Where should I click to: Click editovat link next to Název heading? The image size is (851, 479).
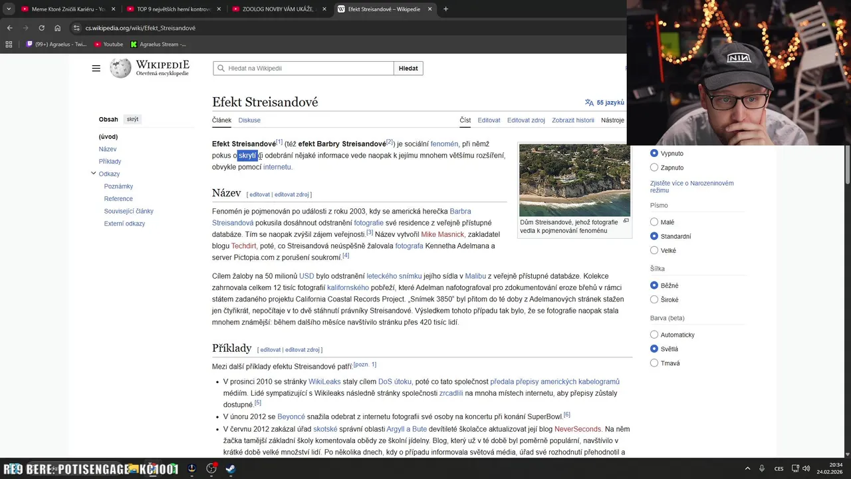pyautogui.click(x=260, y=195)
